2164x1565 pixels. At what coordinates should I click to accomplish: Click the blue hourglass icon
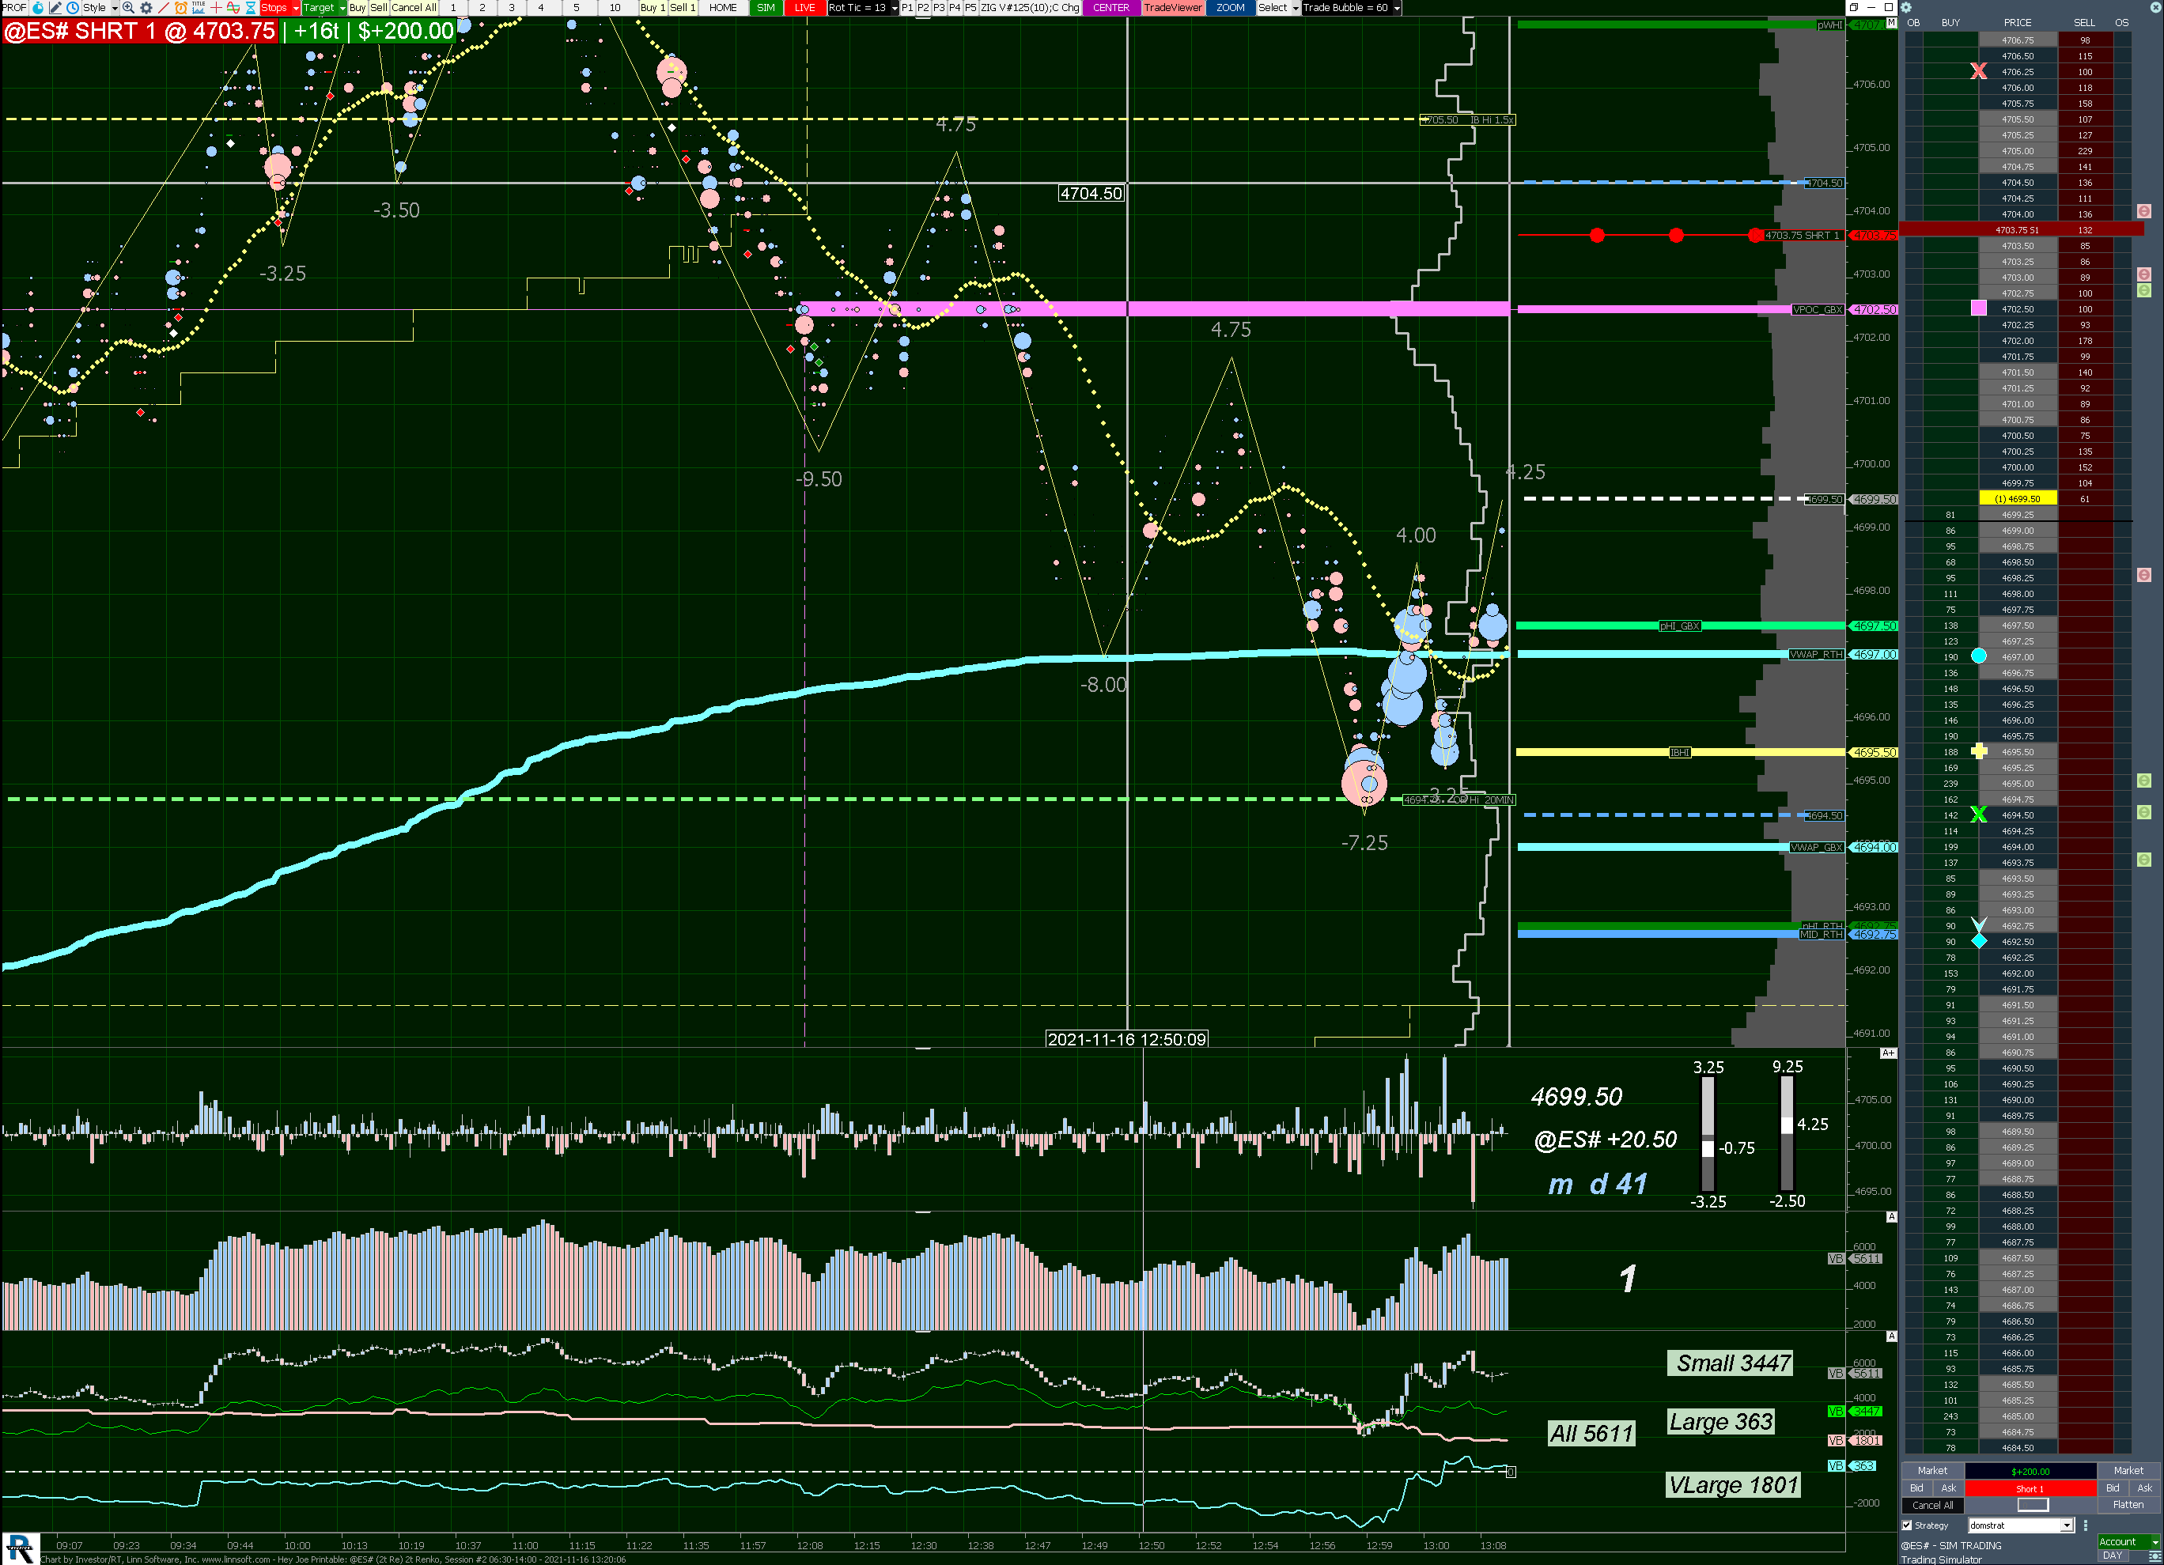point(251,8)
